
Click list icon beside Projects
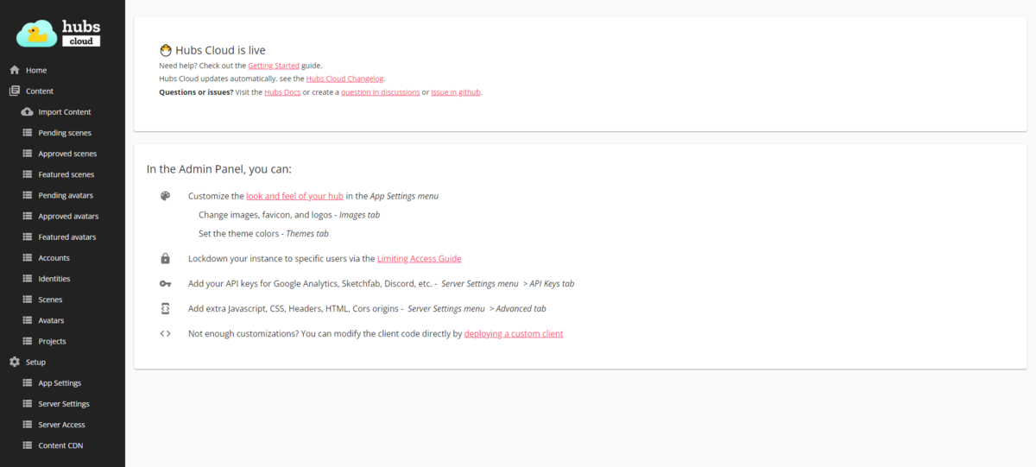pyautogui.click(x=27, y=341)
